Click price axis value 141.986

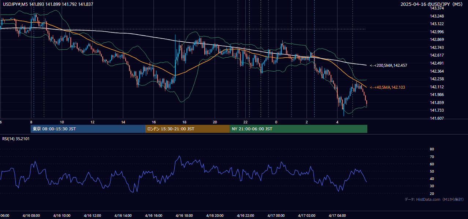pos(437,95)
